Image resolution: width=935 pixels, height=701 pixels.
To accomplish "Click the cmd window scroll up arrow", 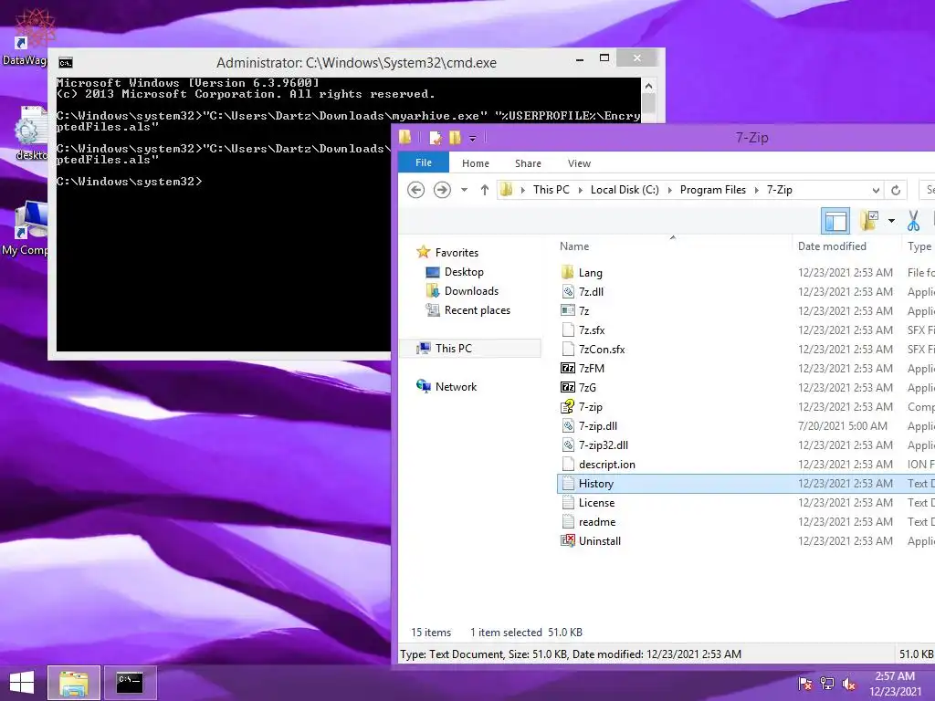I will pyautogui.click(x=648, y=86).
